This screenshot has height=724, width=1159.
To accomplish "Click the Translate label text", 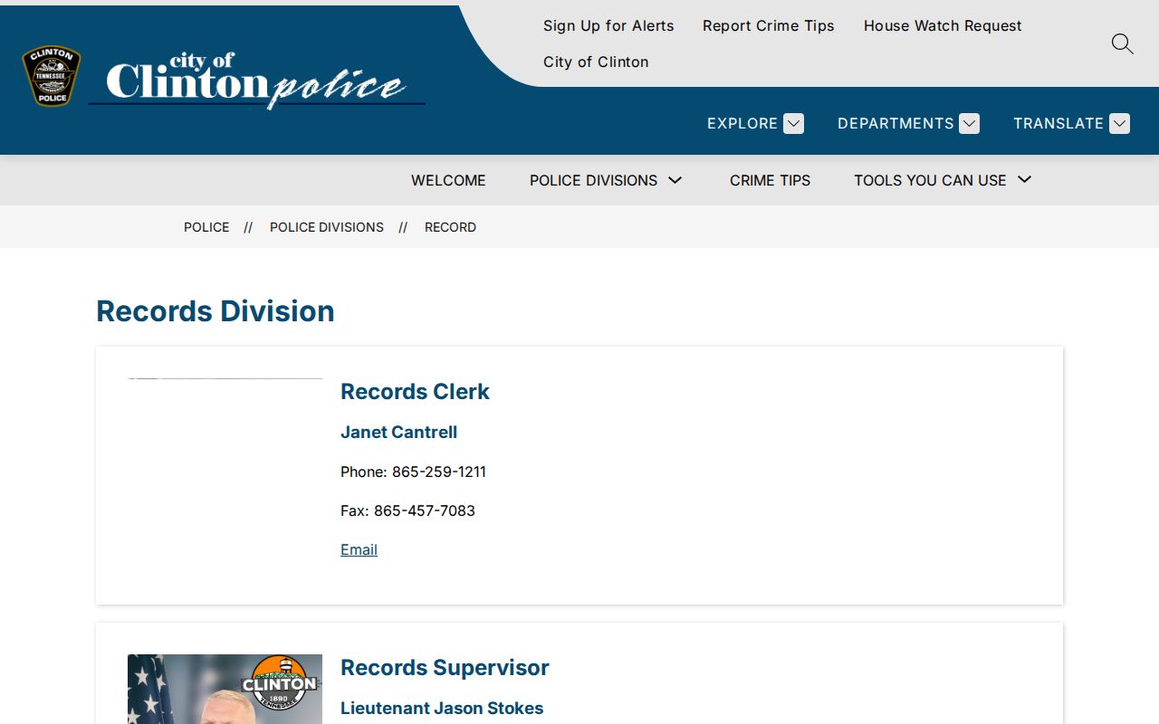I will pyautogui.click(x=1058, y=123).
